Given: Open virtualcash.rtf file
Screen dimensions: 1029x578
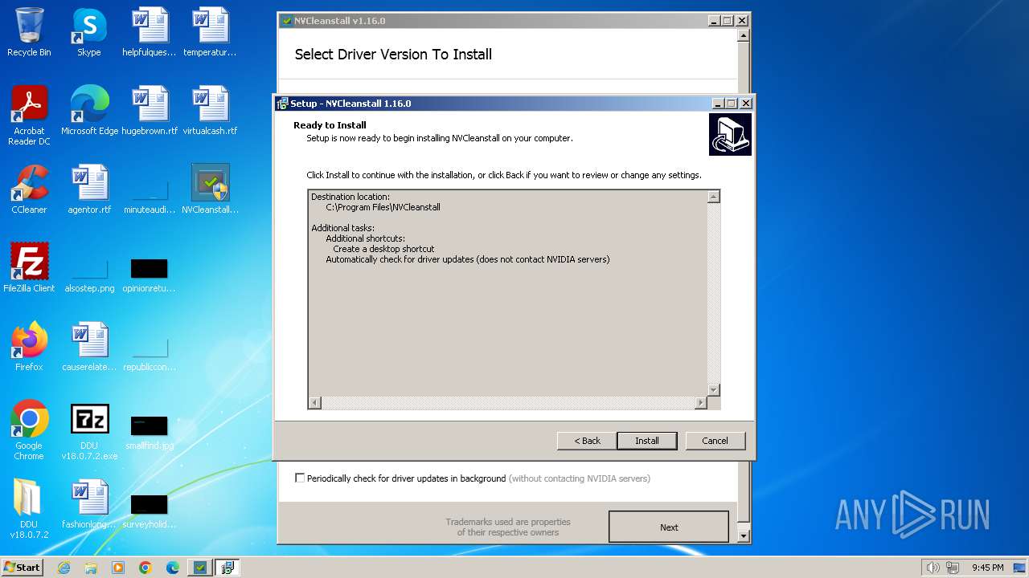Looking at the screenshot, I should [x=210, y=111].
